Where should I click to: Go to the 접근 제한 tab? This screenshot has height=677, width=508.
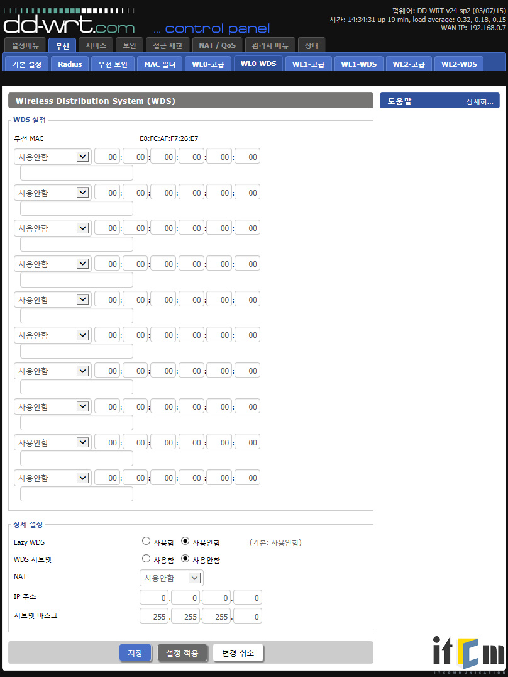pyautogui.click(x=168, y=45)
